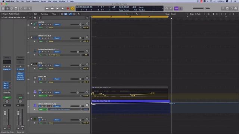Adjust the VOX track volume slider
The image size is (239, 134).
[x=77, y=93]
